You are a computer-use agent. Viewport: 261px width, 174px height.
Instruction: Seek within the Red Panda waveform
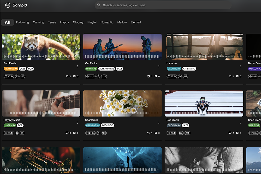tap(41, 56)
